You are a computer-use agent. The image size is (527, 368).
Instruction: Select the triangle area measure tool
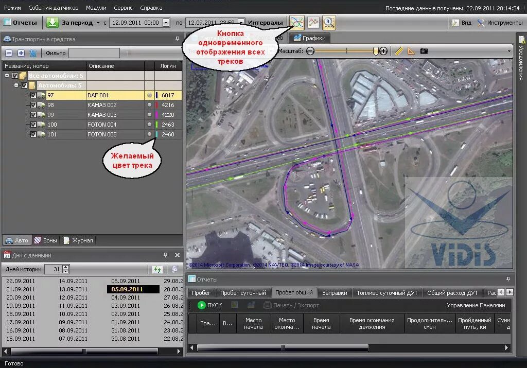click(411, 51)
